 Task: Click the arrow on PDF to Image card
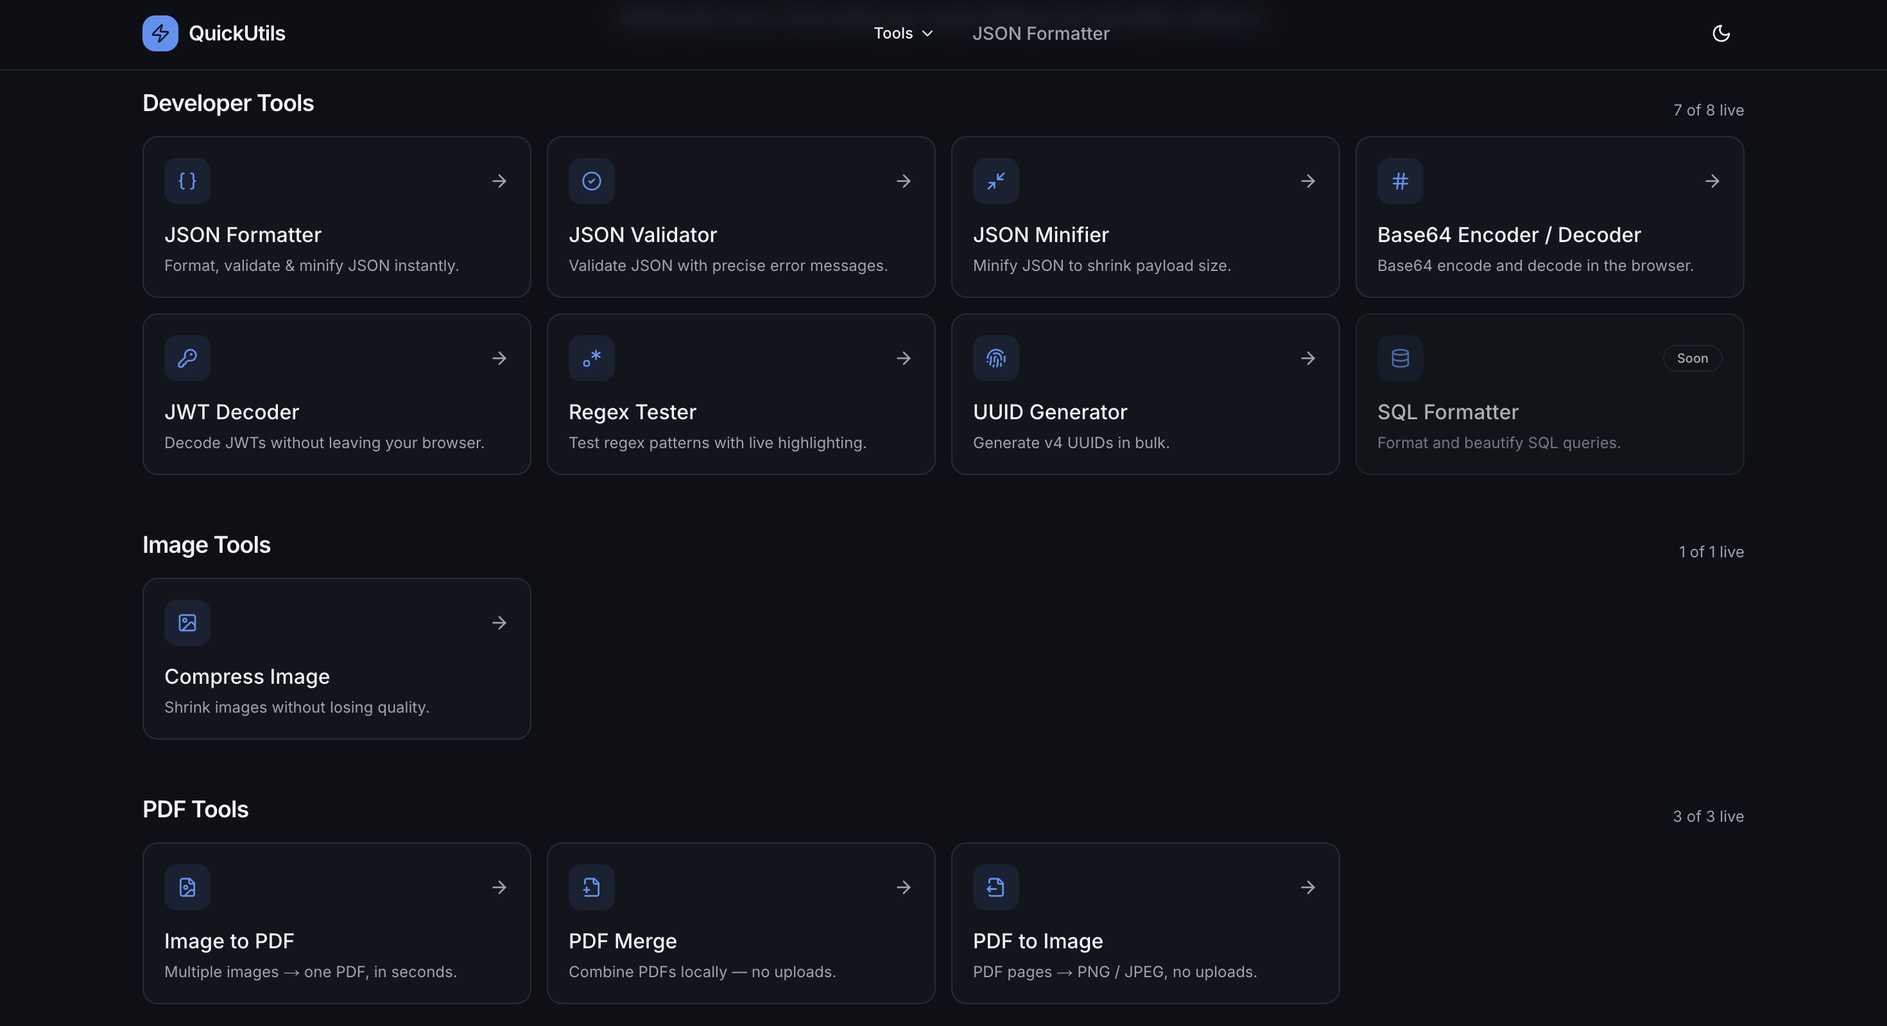pos(1307,887)
